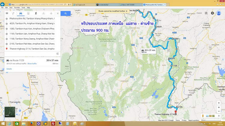This screenshot has height=126, width=225.
Task: Open first imagery photo thumbnail
Action: point(207,116)
